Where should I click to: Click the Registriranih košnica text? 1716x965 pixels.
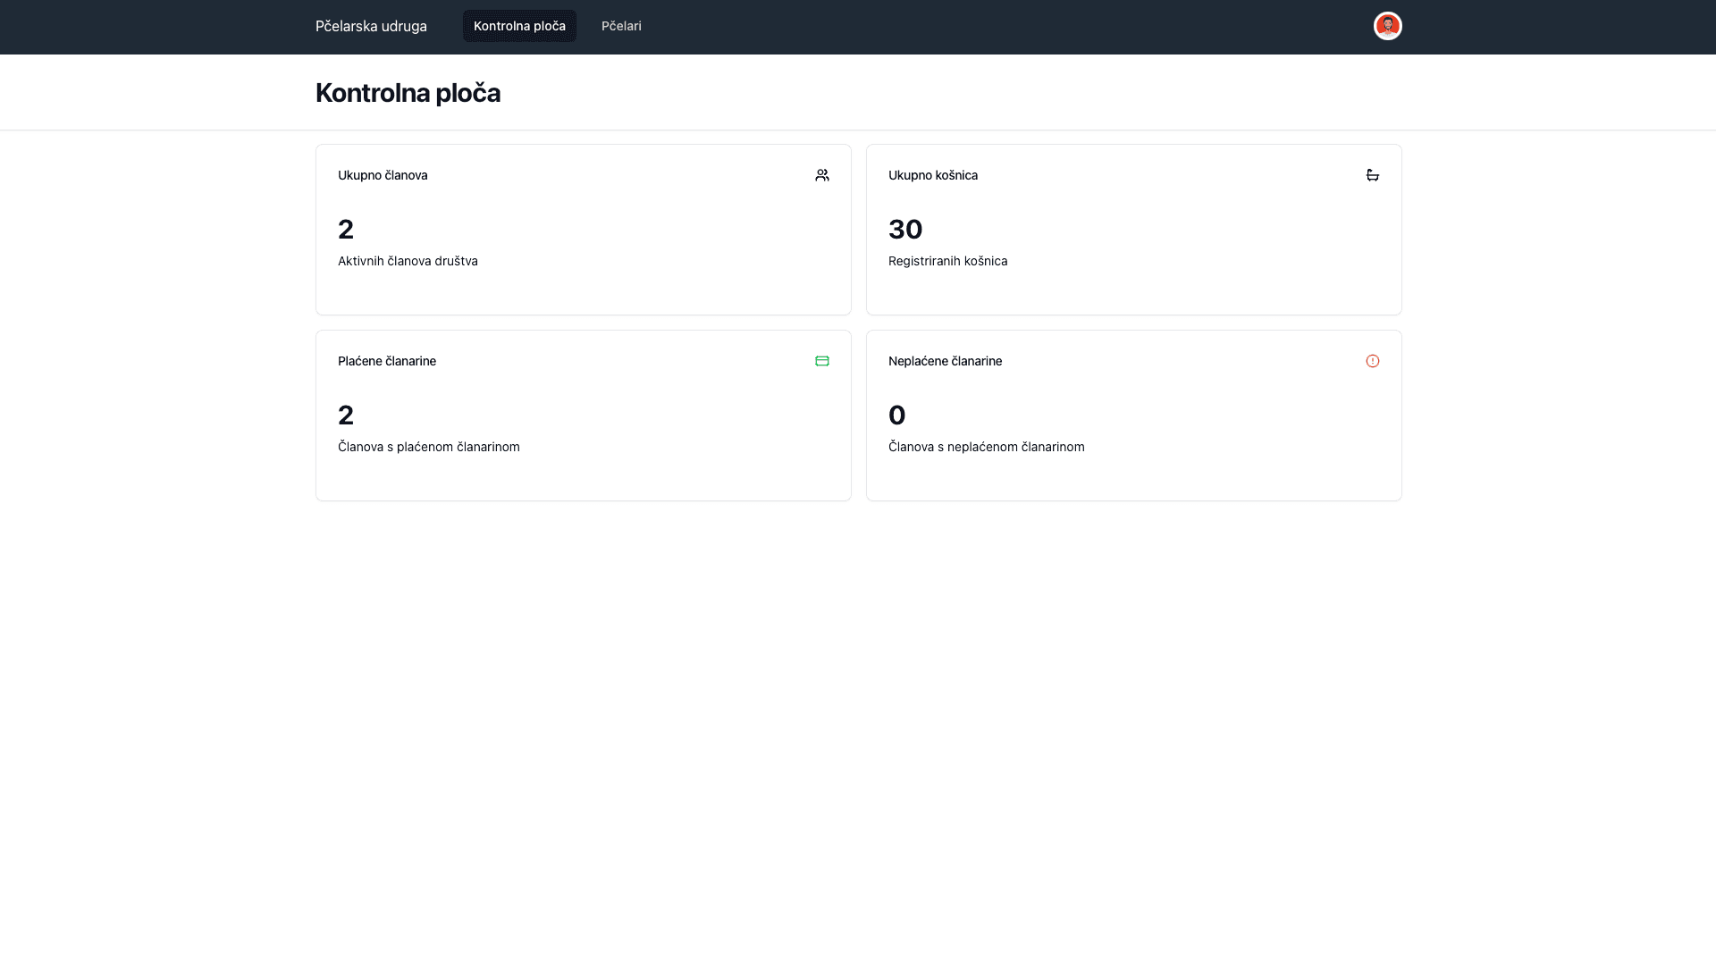click(x=947, y=261)
